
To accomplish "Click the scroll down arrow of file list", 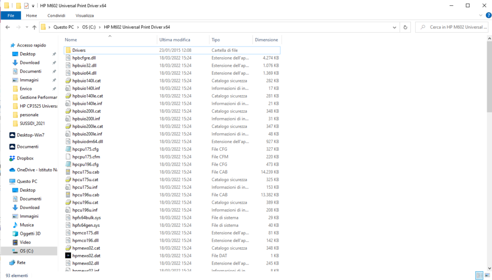I will pyautogui.click(x=489, y=268).
